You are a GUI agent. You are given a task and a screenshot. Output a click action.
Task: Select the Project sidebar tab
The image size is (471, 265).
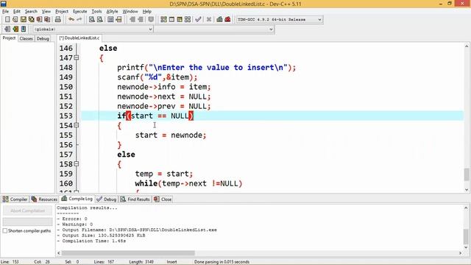point(9,38)
